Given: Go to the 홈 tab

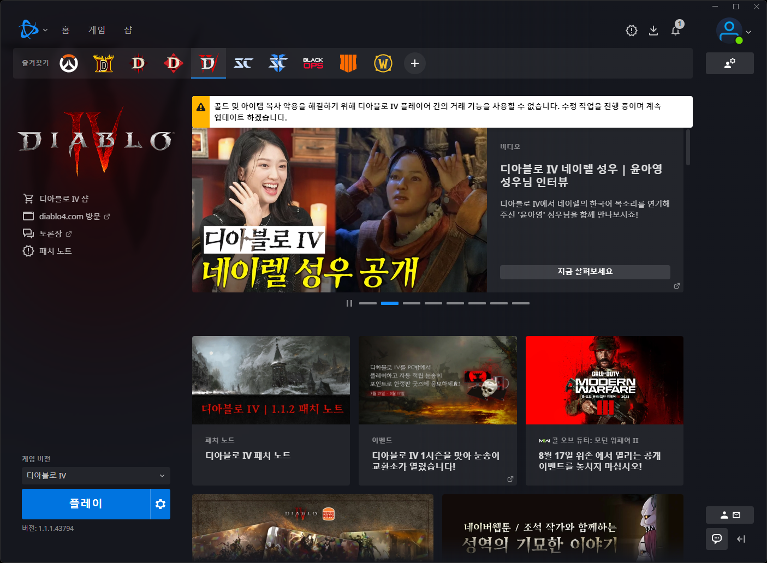Looking at the screenshot, I should pos(66,30).
